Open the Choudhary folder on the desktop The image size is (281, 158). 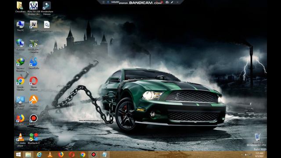(x=20, y=7)
